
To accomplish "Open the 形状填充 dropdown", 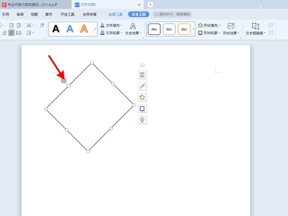I will [209, 25].
